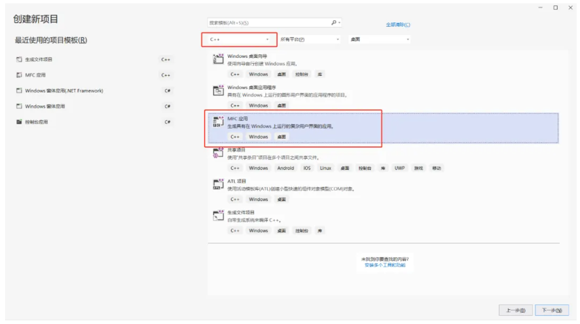Image resolution: width=580 pixels, height=324 pixels.
Task: Click the magnifier icon in search box
Action: (x=333, y=23)
